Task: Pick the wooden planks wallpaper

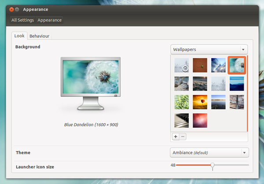Action: tap(237, 102)
